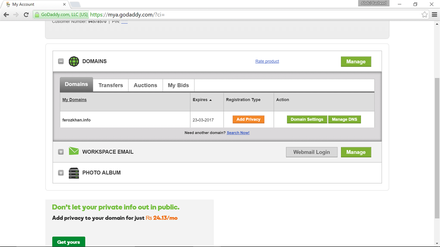Click the Manage button for Workspace Email
This screenshot has width=440, height=247.
pyautogui.click(x=356, y=152)
